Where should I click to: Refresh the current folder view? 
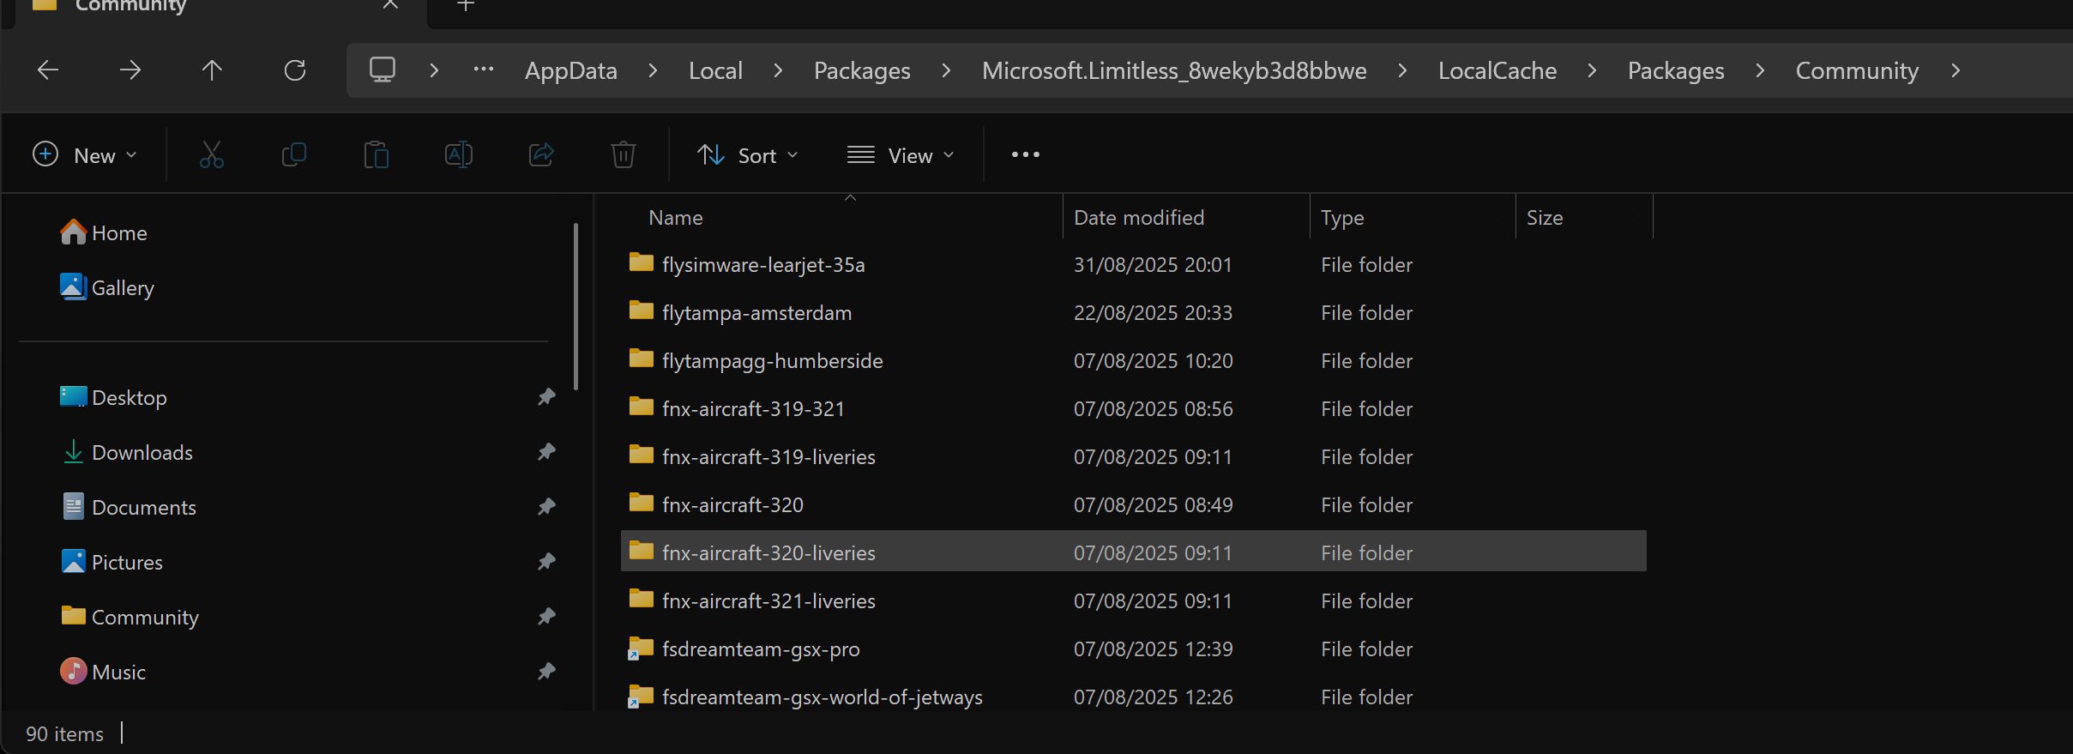[294, 70]
